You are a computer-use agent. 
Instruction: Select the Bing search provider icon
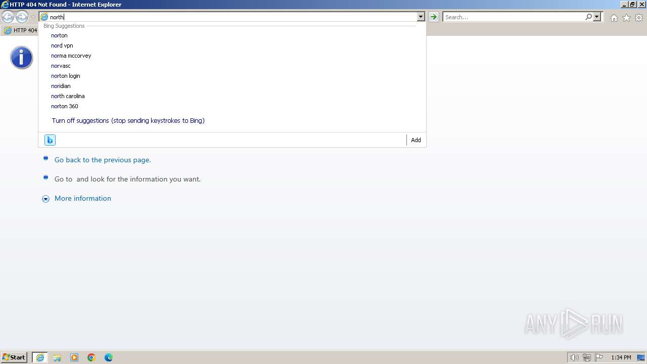tap(50, 140)
